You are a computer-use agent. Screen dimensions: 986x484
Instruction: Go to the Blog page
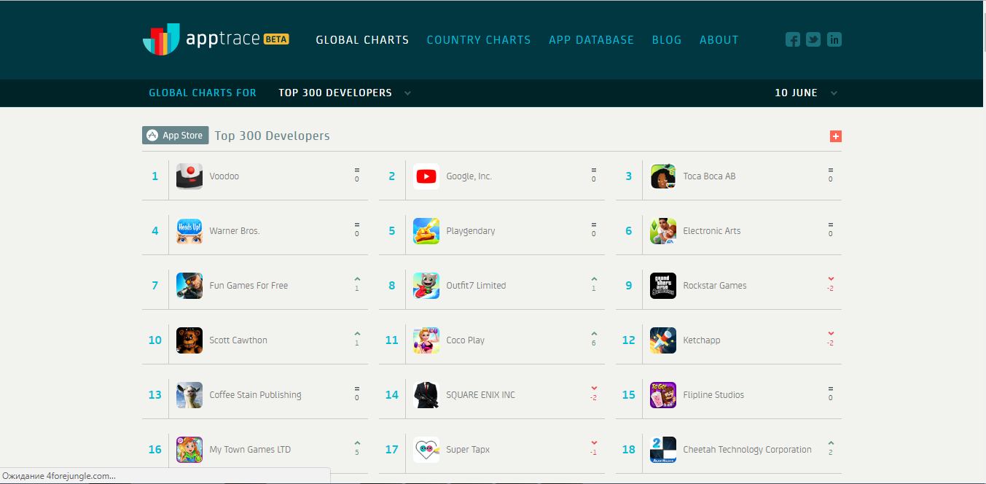coord(667,40)
